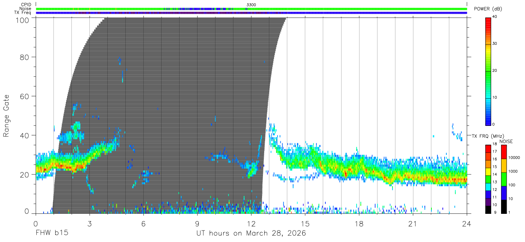Viewport: 525px width, 242px height.
Task: Click the yellow 14–15 MHz swatch in TX FRQ legend
Action: click(x=488, y=171)
